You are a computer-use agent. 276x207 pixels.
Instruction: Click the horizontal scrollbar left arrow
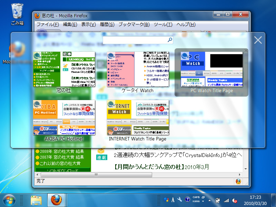coord(37,175)
